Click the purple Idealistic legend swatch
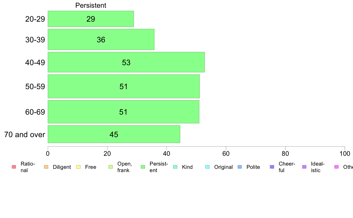353x218 pixels. (304, 167)
